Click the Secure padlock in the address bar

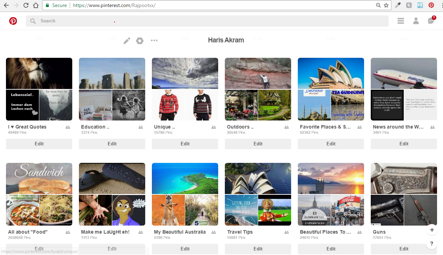[x=47, y=6]
